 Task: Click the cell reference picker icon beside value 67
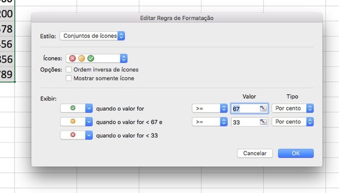tap(264, 109)
